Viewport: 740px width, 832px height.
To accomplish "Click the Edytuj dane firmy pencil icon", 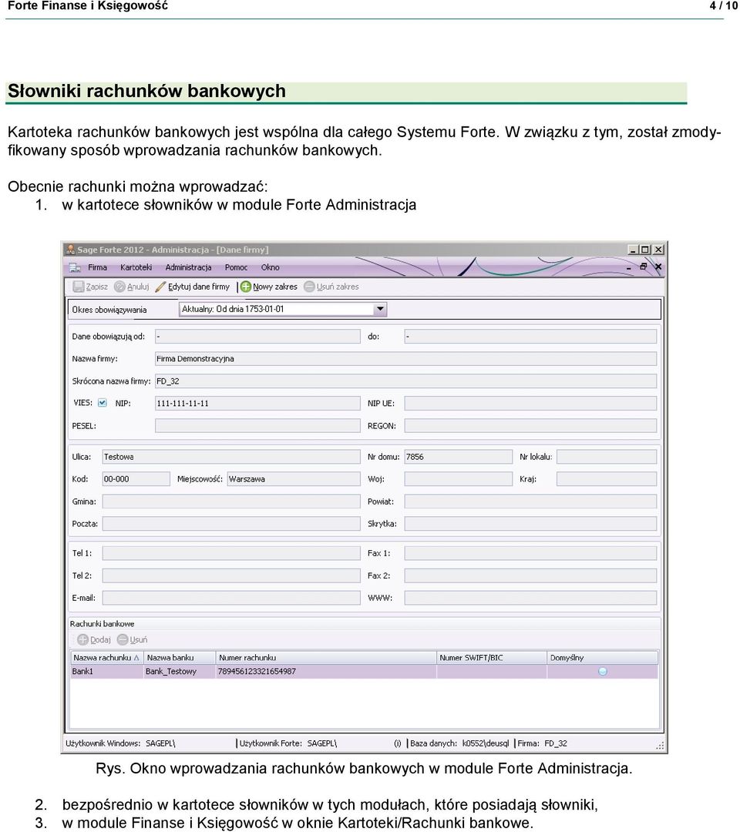I will (x=161, y=287).
